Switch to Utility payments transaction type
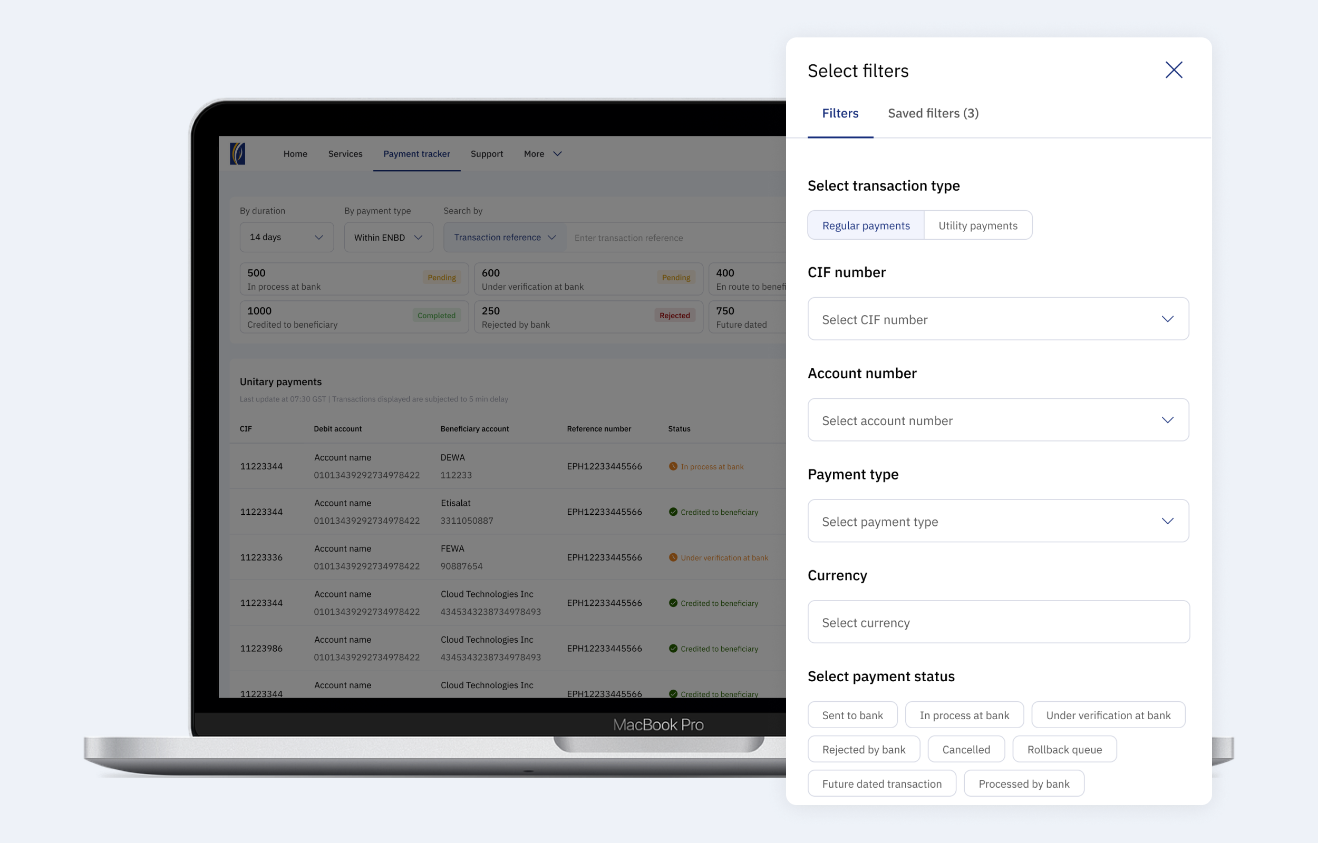 tap(977, 226)
